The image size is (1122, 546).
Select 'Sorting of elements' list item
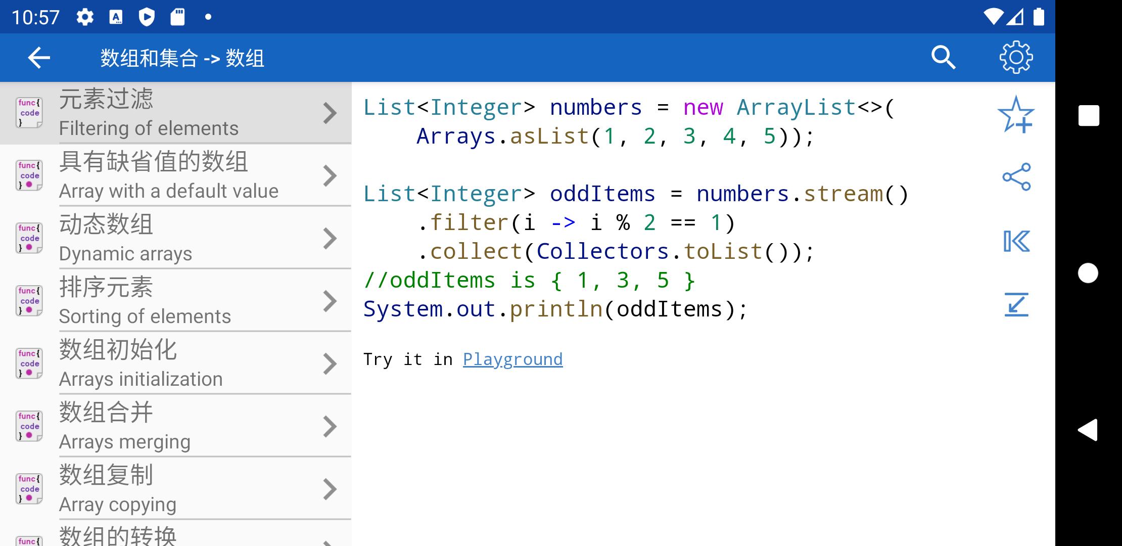point(176,301)
